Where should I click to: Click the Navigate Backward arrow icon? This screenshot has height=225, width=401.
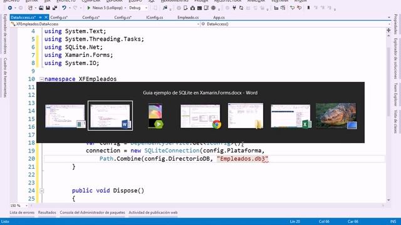[x=10, y=8]
